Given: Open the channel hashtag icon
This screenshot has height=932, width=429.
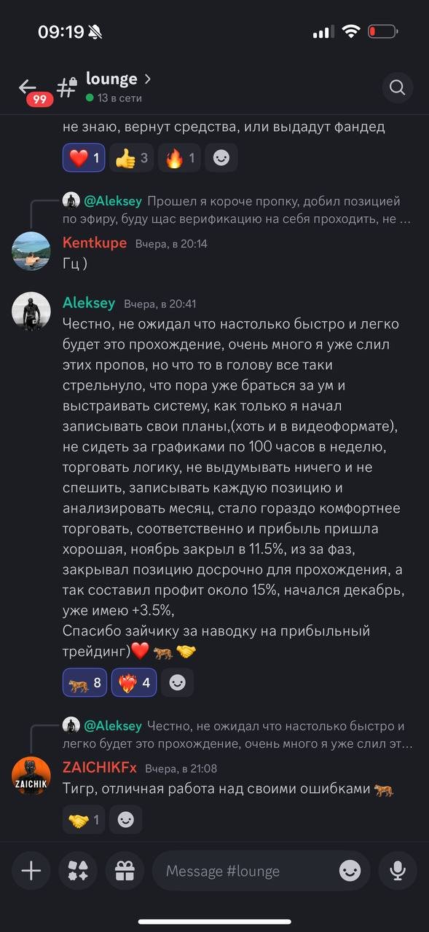Looking at the screenshot, I should click(66, 87).
